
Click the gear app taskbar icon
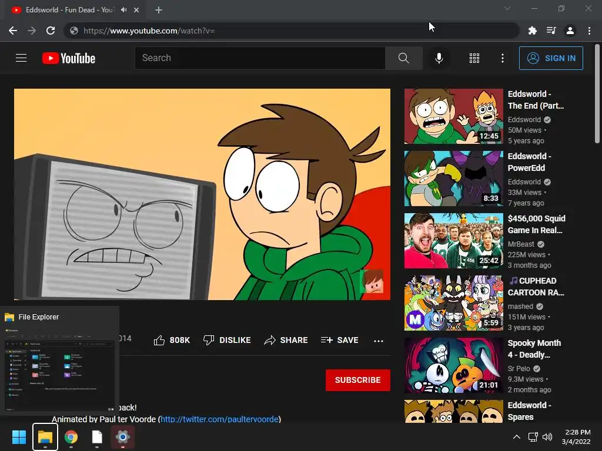tap(123, 437)
